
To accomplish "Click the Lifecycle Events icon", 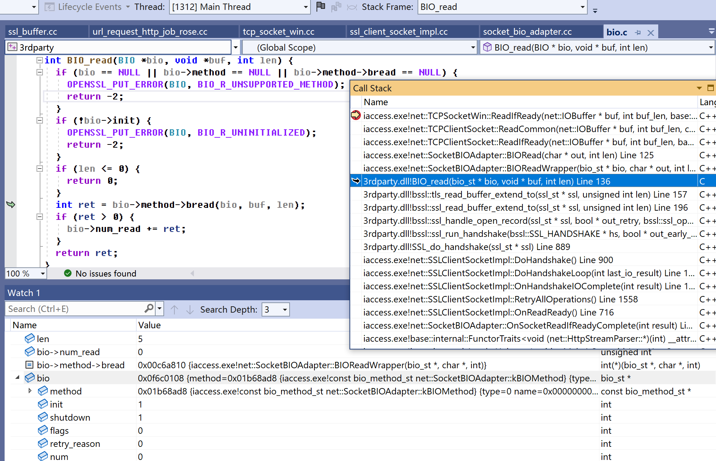I will pos(49,7).
